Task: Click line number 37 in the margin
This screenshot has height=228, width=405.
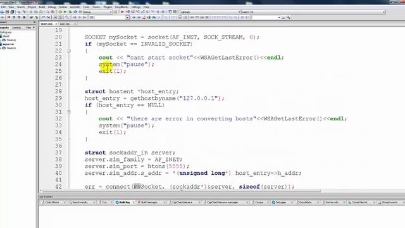Action: pos(58,153)
